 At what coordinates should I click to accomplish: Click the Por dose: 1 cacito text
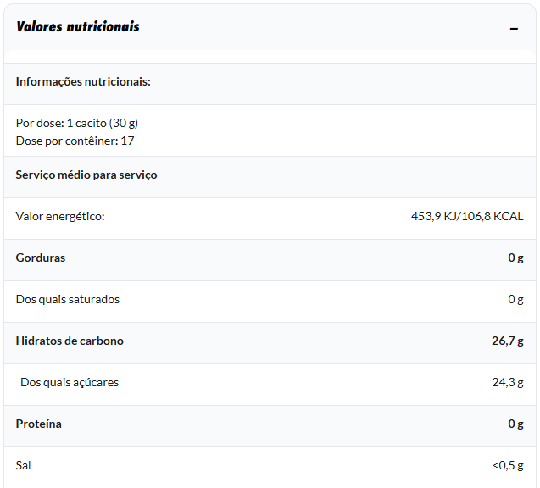click(x=77, y=123)
